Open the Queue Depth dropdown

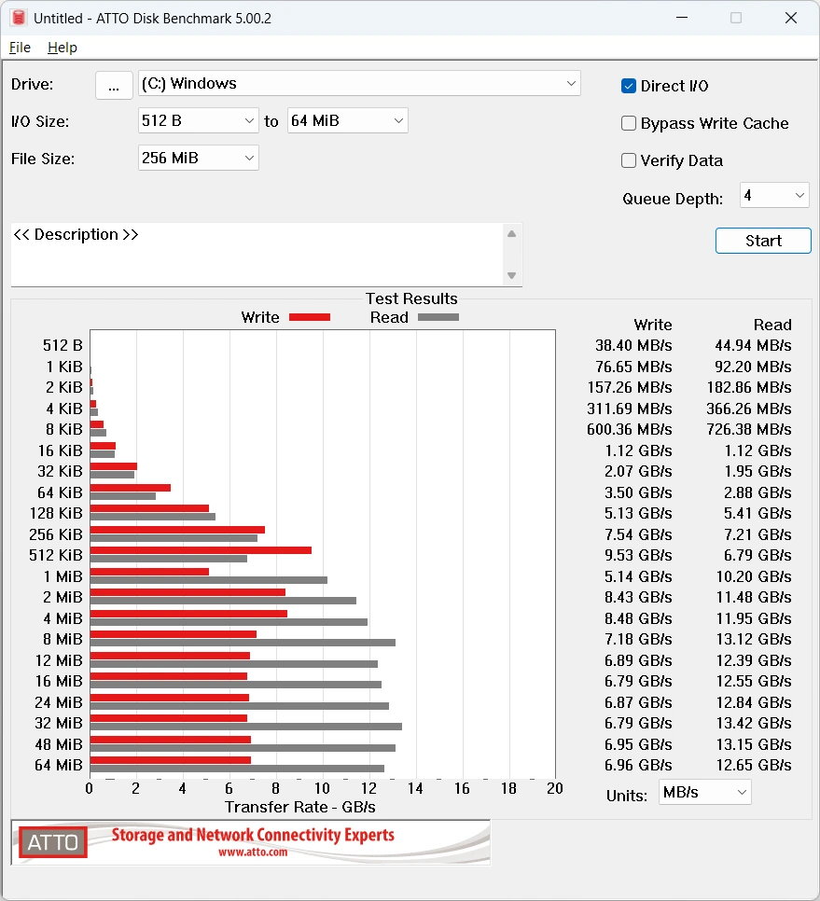pyautogui.click(x=774, y=195)
